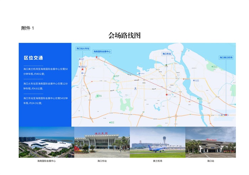Open the Haikou East Station building photo
Screen dimensions: 249x175
102,142
